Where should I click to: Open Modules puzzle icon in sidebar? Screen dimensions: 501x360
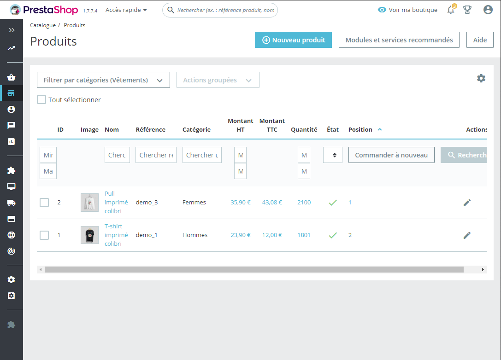pos(11,170)
